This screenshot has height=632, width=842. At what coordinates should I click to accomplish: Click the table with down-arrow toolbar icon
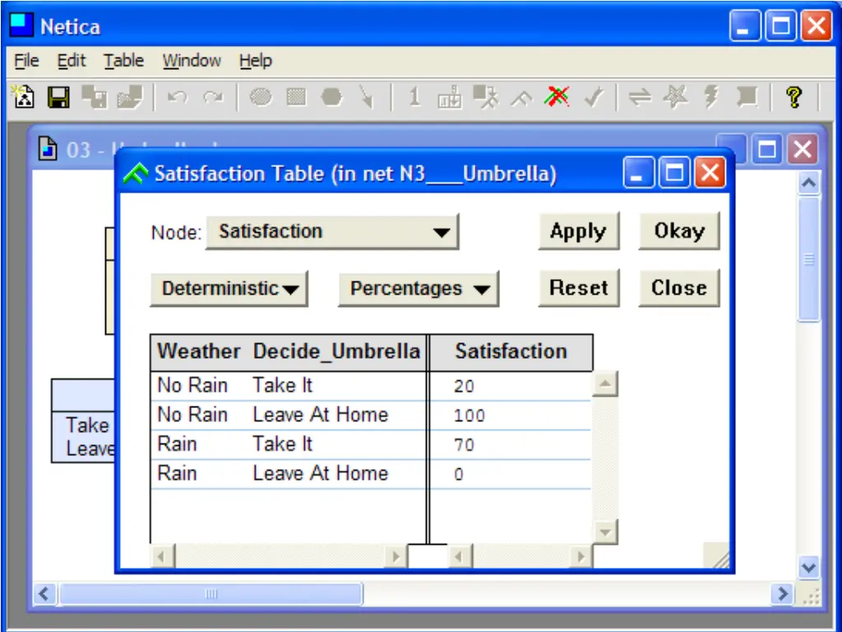(x=450, y=97)
